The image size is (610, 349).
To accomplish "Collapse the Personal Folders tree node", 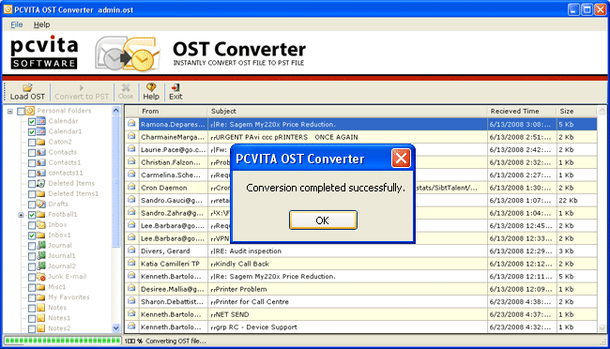I will [x=10, y=112].
